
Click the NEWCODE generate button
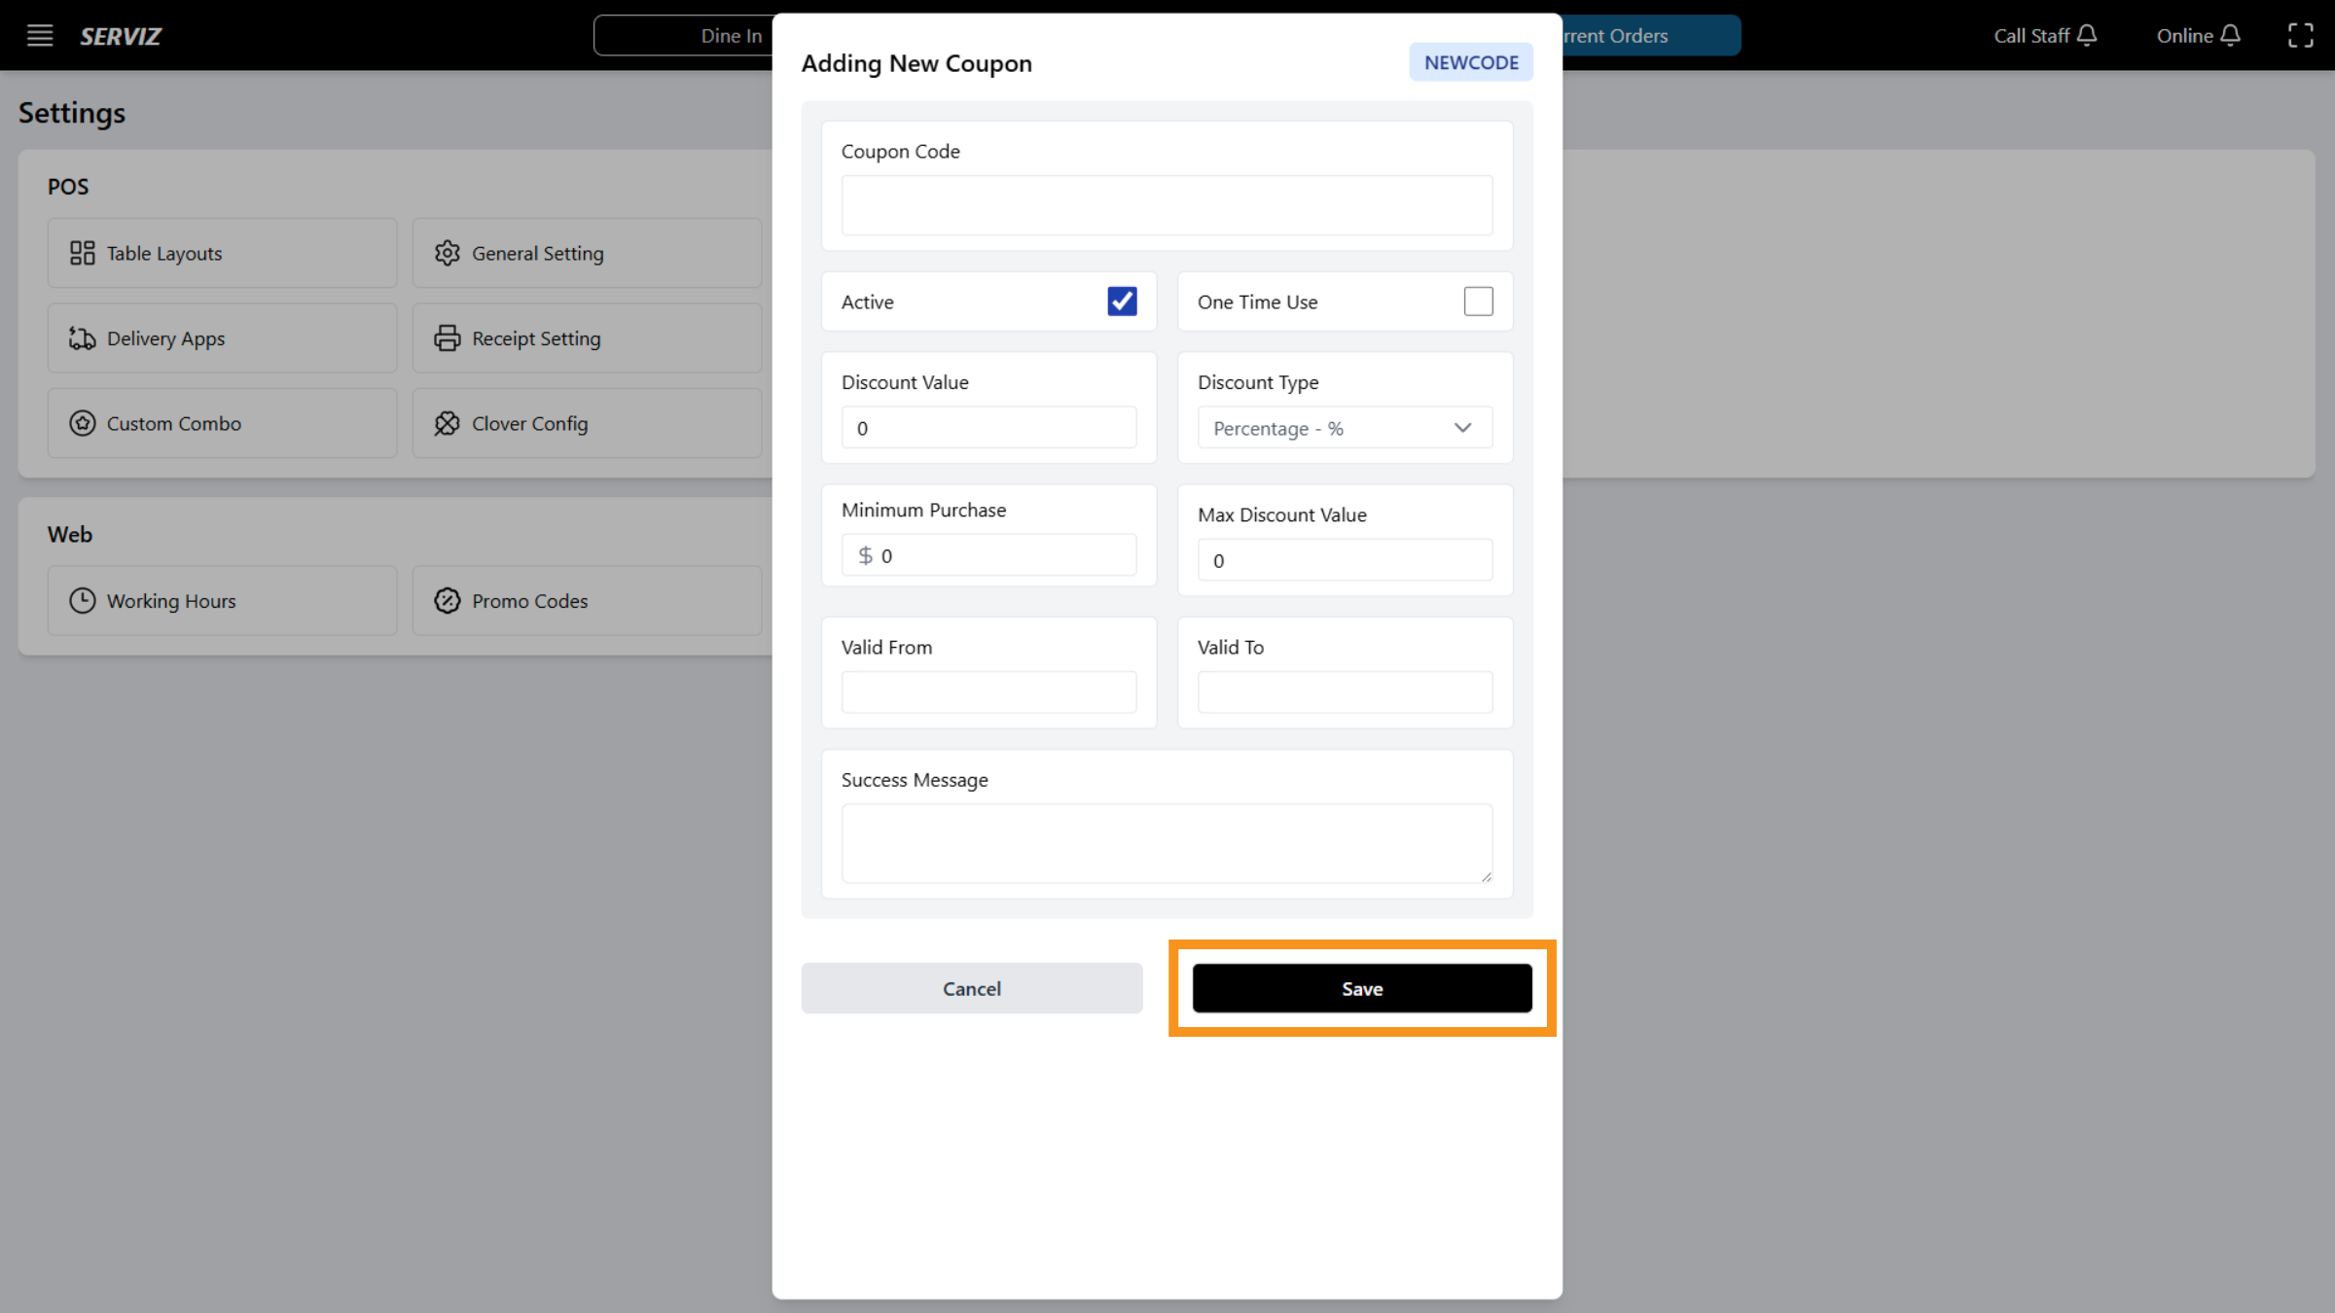(1471, 62)
